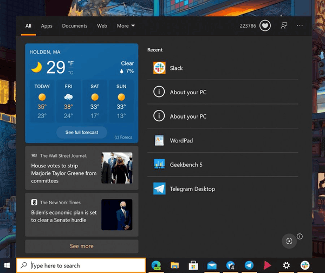
Task: Click the Windows Start button
Action: point(7,265)
